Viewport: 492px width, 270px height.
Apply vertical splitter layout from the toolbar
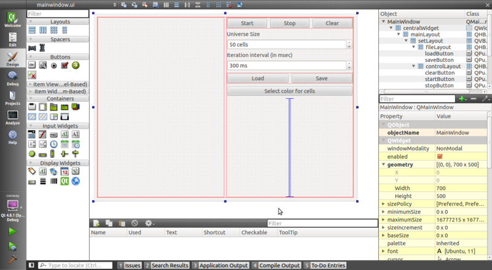(197, 5)
